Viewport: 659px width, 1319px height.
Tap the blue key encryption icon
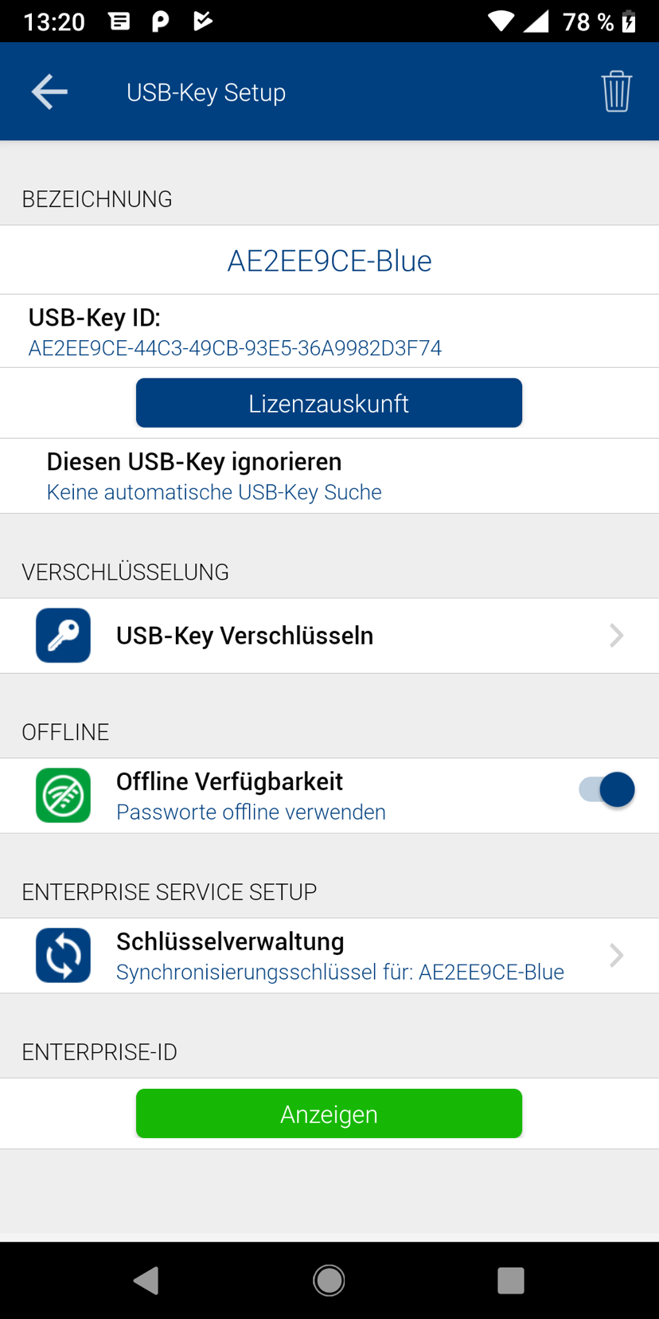pos(63,636)
